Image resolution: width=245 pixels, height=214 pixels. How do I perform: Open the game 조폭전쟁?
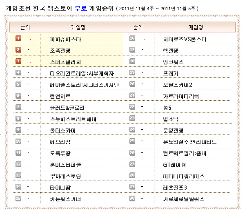60,51
